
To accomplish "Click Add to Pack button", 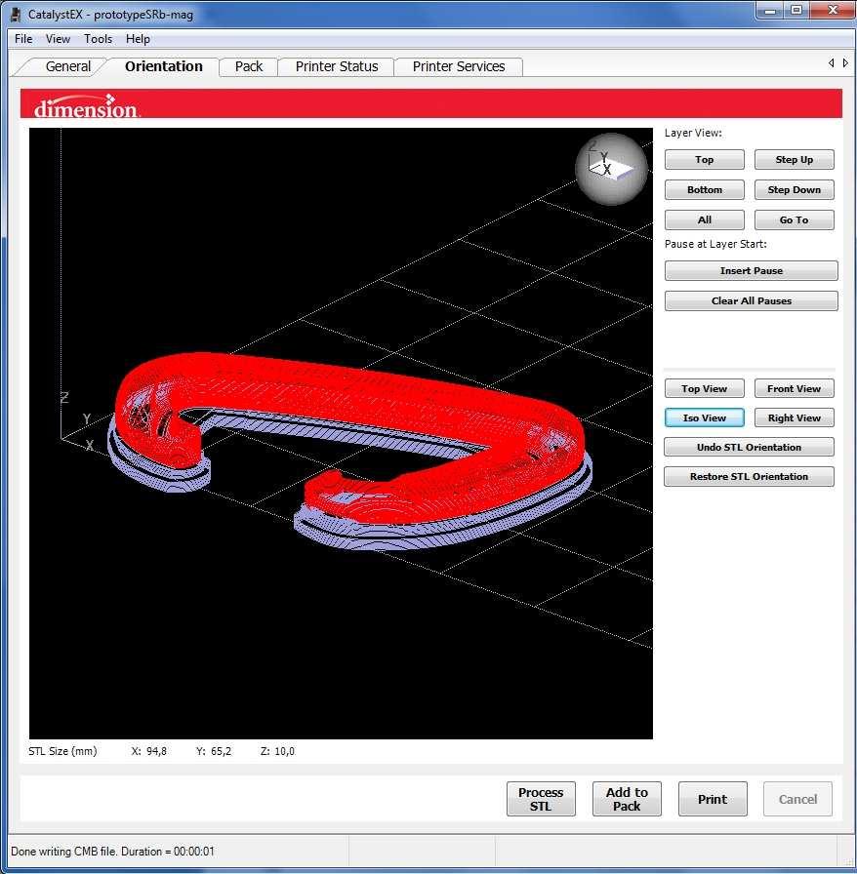I will pyautogui.click(x=627, y=799).
